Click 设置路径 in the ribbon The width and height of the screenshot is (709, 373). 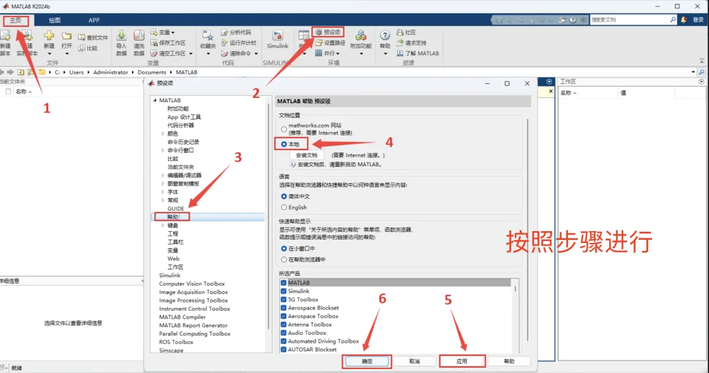[330, 43]
